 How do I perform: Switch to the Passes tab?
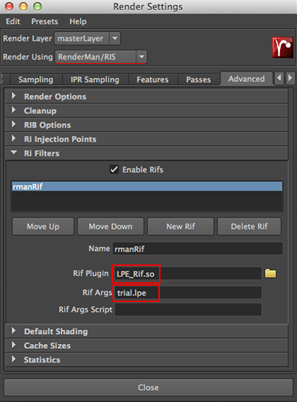click(199, 79)
